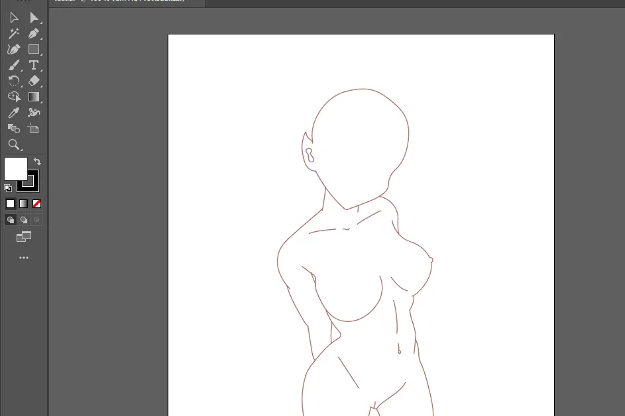Activate the Curvature tool

(x=13, y=49)
